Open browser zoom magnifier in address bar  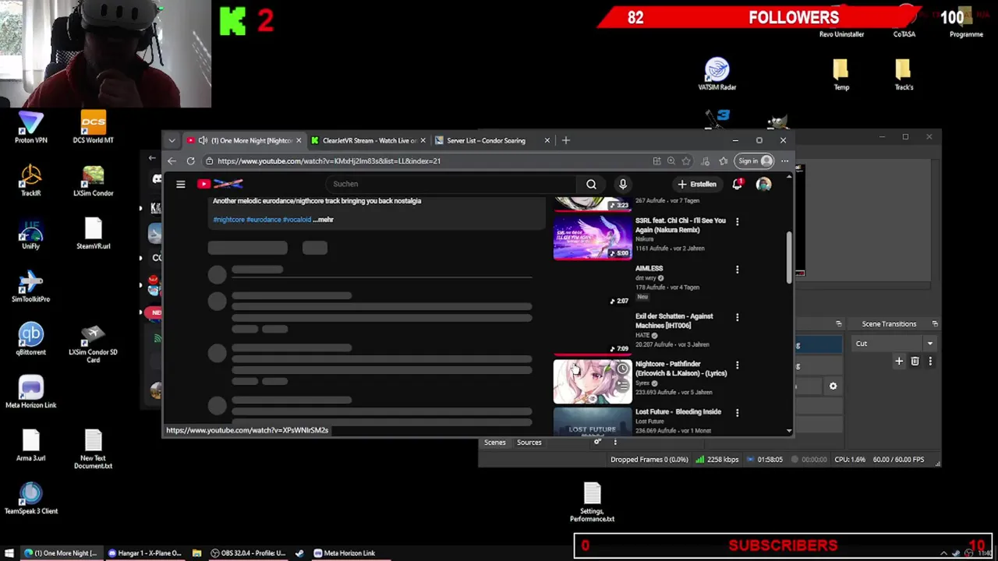pos(671,161)
